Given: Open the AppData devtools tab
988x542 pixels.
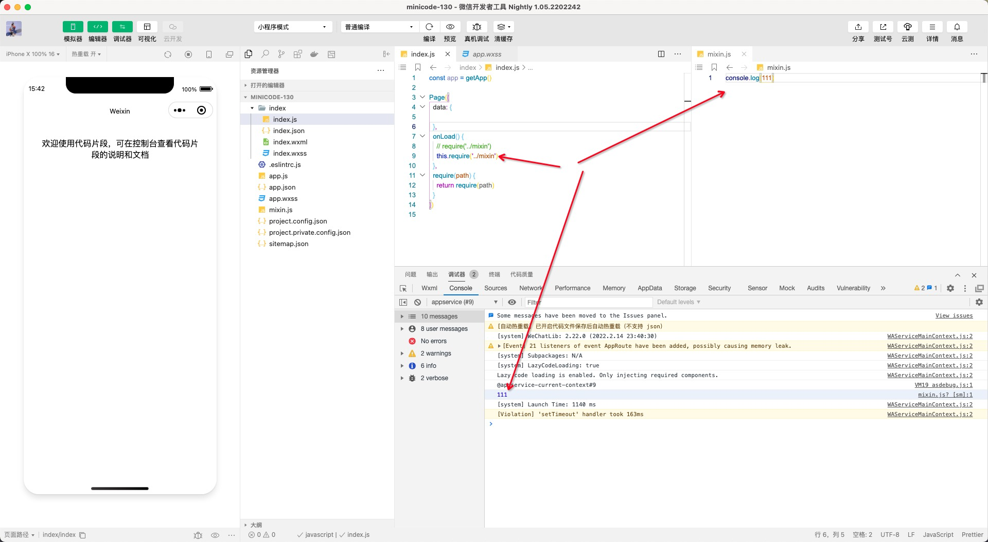Looking at the screenshot, I should click(649, 288).
